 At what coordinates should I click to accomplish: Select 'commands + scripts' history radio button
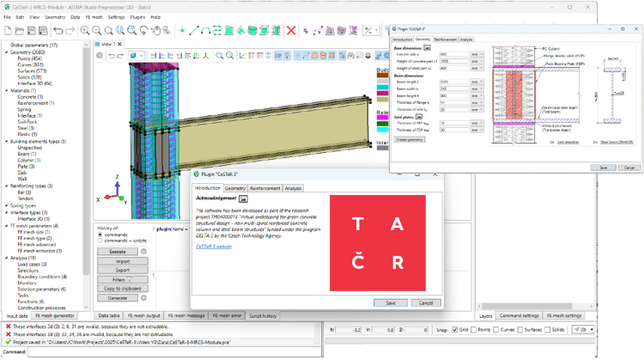point(99,241)
